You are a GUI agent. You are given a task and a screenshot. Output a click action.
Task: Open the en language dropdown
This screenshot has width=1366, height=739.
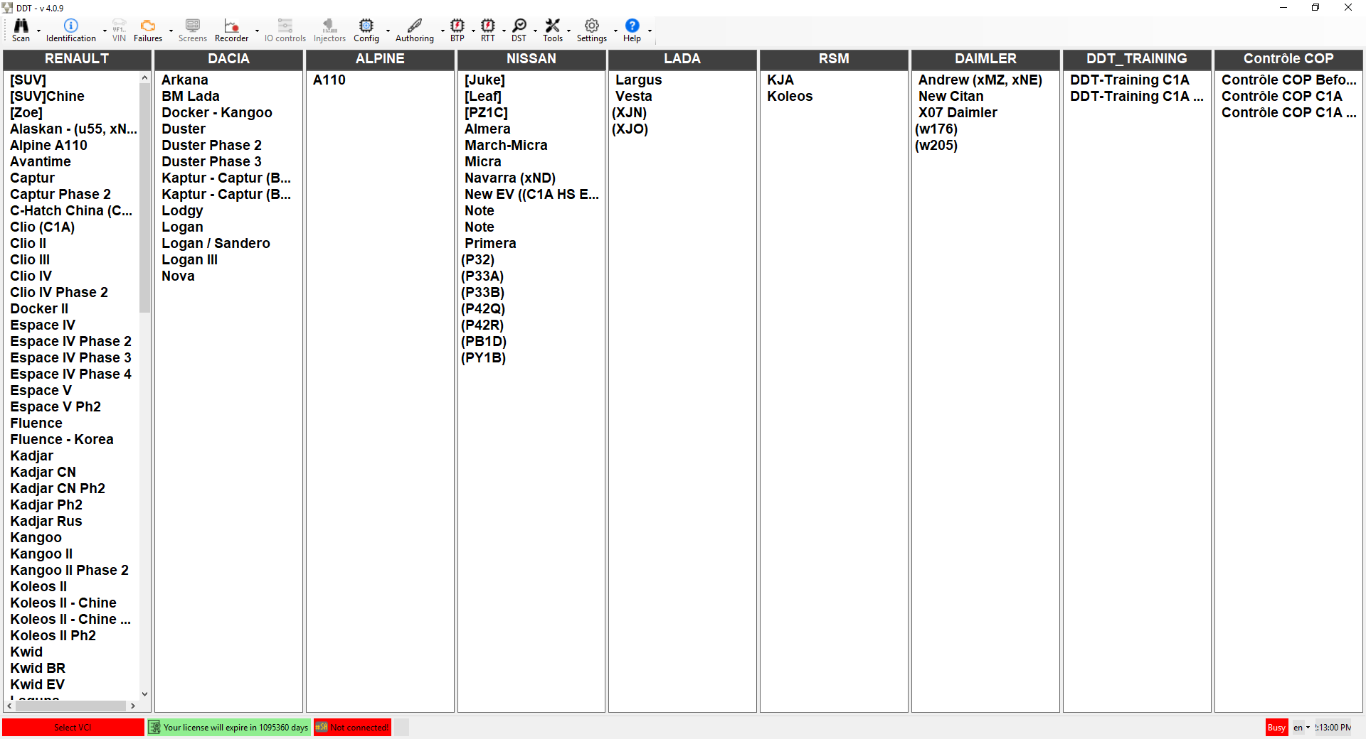(1301, 727)
